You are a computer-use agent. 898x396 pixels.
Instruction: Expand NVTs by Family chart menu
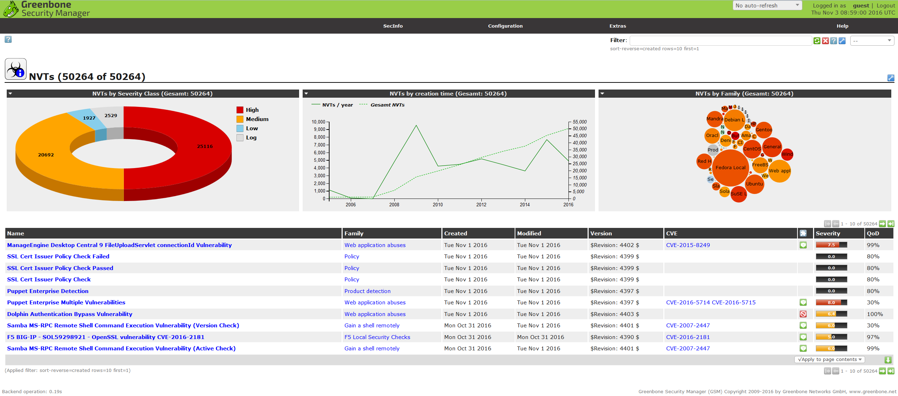coord(602,94)
